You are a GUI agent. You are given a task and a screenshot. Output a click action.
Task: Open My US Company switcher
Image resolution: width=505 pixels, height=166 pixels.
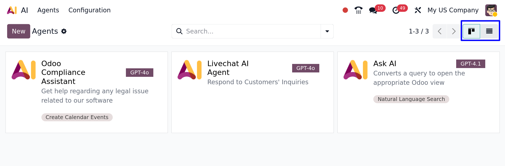453,10
